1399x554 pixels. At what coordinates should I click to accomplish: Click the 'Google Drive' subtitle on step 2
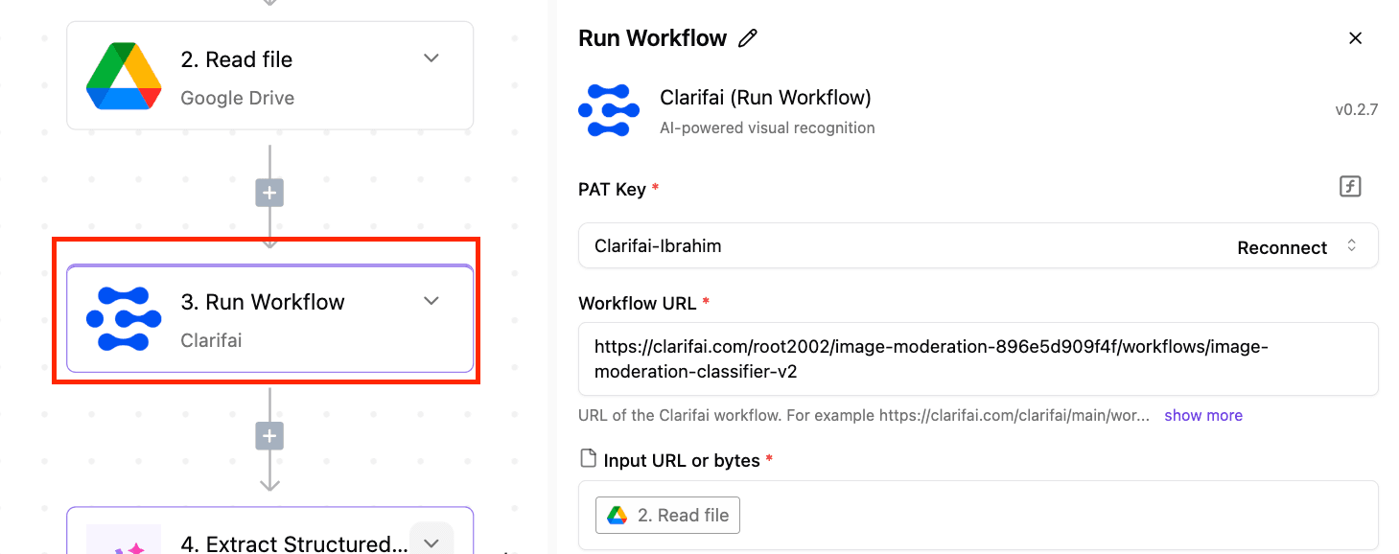(238, 98)
